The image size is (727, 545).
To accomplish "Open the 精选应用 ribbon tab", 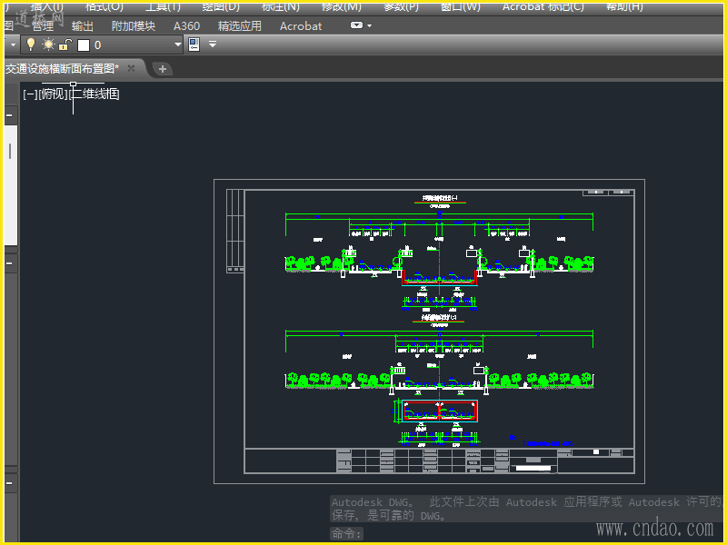I will pyautogui.click(x=240, y=26).
